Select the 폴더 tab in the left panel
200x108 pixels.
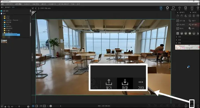tap(2, 7)
